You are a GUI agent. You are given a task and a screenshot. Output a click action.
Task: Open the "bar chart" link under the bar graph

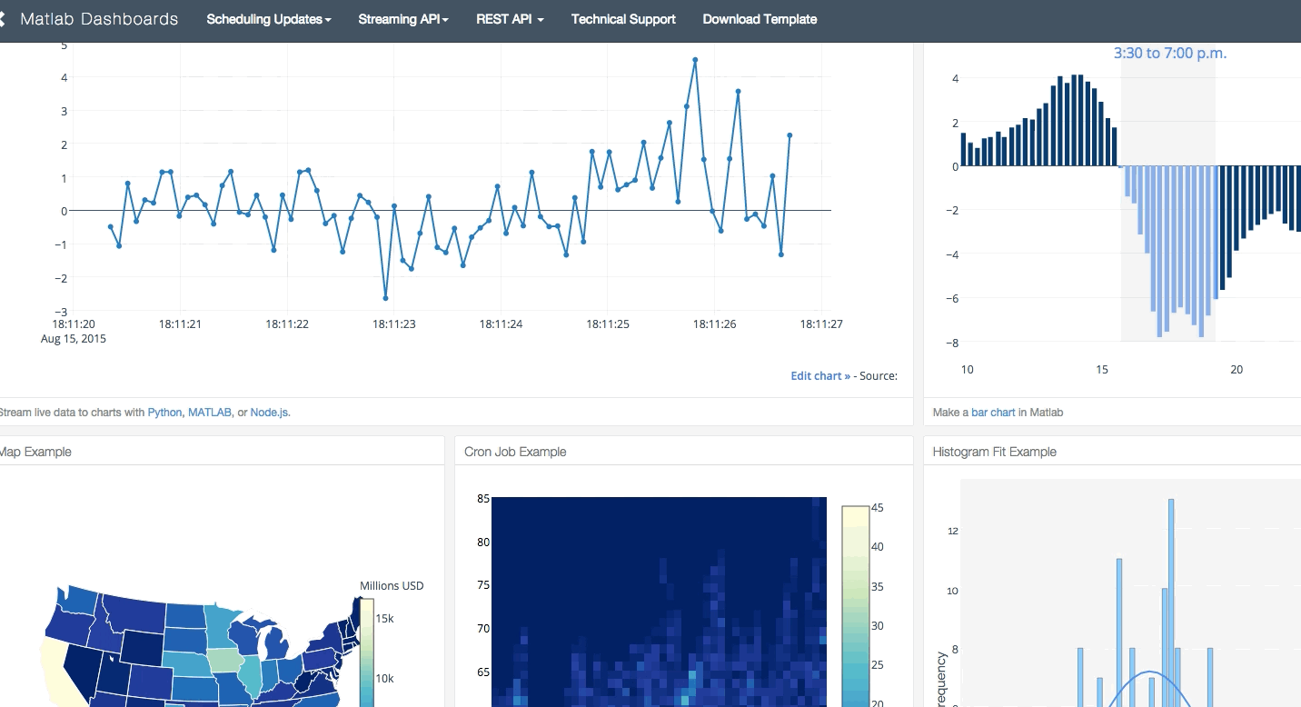(992, 412)
